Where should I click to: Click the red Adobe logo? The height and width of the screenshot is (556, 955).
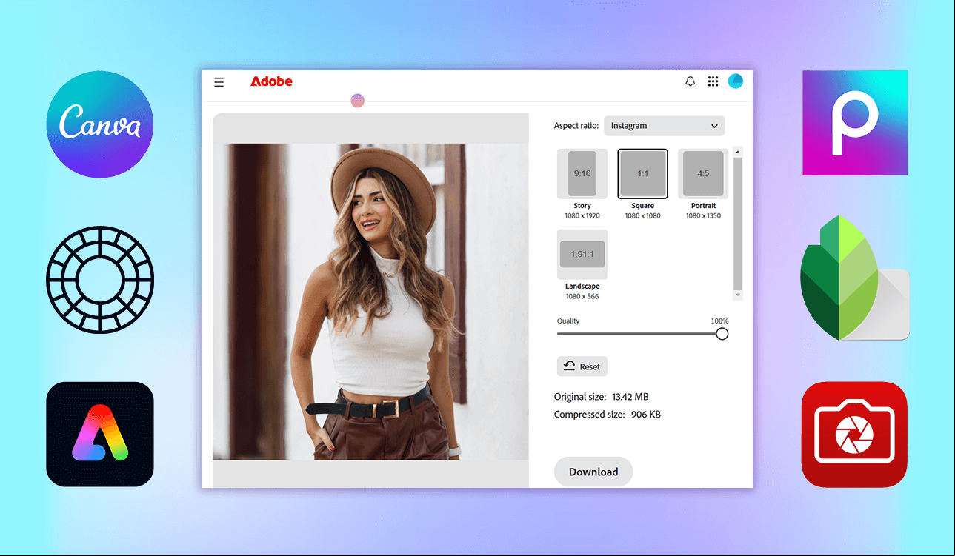pos(271,81)
